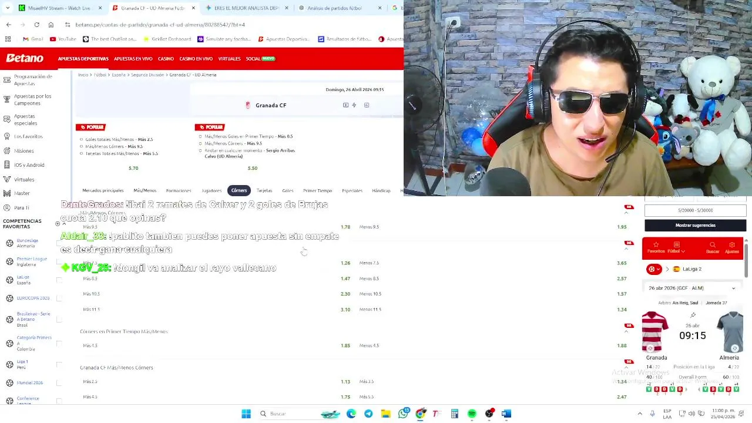The image size is (752, 423).
Task: Click the Betano logo
Action: [x=25, y=58]
